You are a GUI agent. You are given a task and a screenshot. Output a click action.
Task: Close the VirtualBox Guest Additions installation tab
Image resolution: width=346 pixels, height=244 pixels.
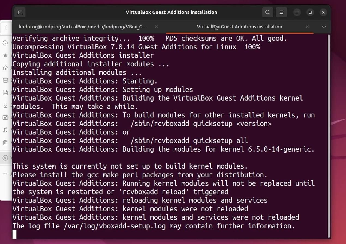(x=307, y=27)
